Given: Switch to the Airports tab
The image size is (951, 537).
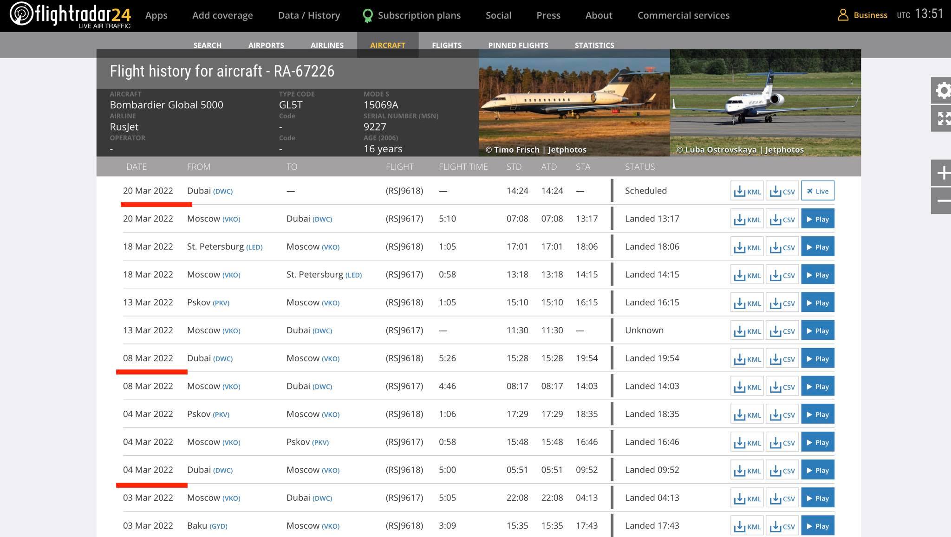Looking at the screenshot, I should pos(266,45).
